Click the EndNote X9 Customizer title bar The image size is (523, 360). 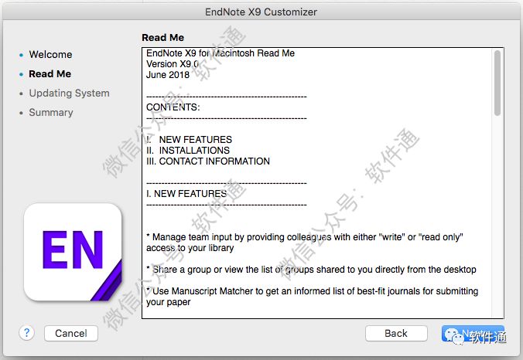tap(261, 12)
